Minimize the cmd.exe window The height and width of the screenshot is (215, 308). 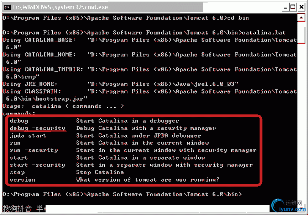286,7
